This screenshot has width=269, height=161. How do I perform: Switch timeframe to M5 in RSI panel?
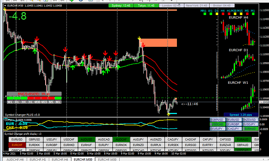(51, 102)
